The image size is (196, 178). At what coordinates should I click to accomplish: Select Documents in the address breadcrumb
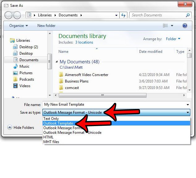coord(68,15)
